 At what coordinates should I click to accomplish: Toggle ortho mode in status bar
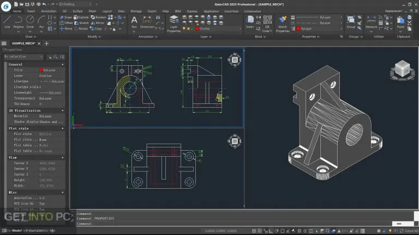coord(271,231)
